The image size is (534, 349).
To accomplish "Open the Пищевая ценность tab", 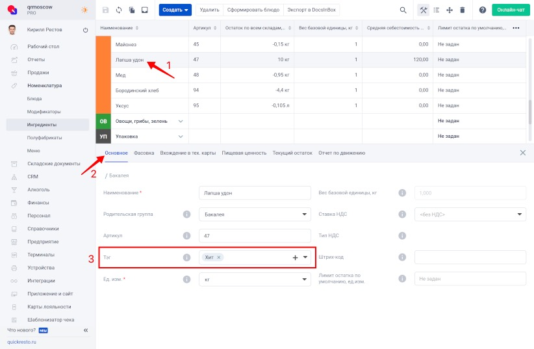I will (244, 153).
